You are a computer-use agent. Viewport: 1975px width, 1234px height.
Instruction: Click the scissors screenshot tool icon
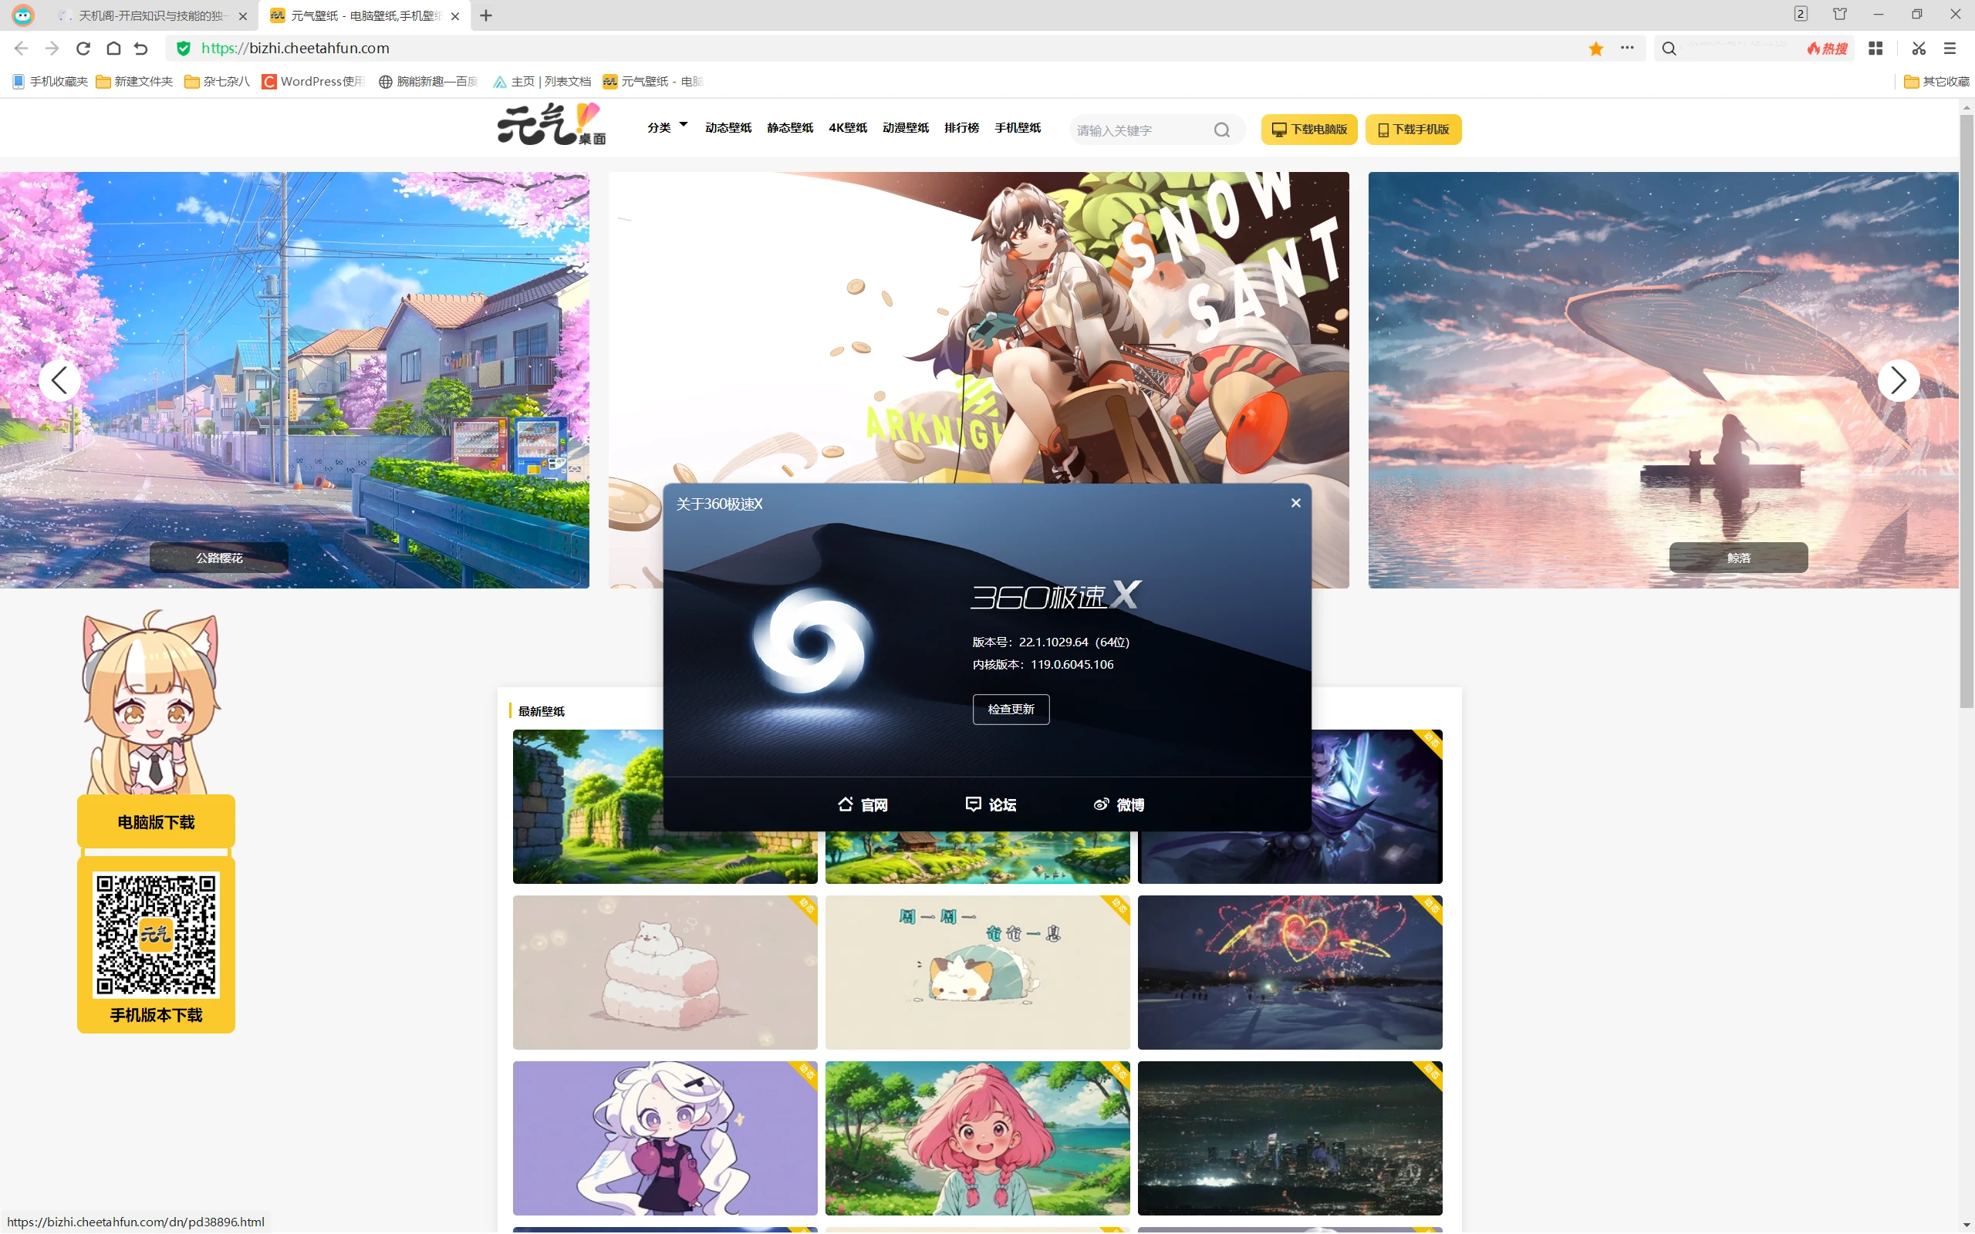pos(1919,48)
